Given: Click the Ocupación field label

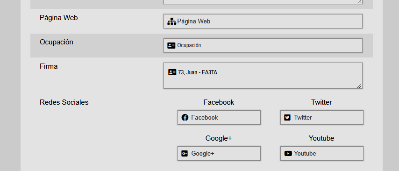Looking at the screenshot, I should pyautogui.click(x=57, y=42).
